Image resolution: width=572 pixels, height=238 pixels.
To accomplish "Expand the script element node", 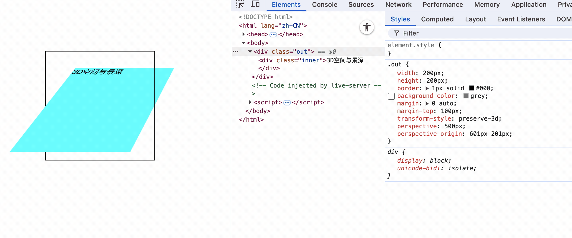I will click(x=250, y=102).
